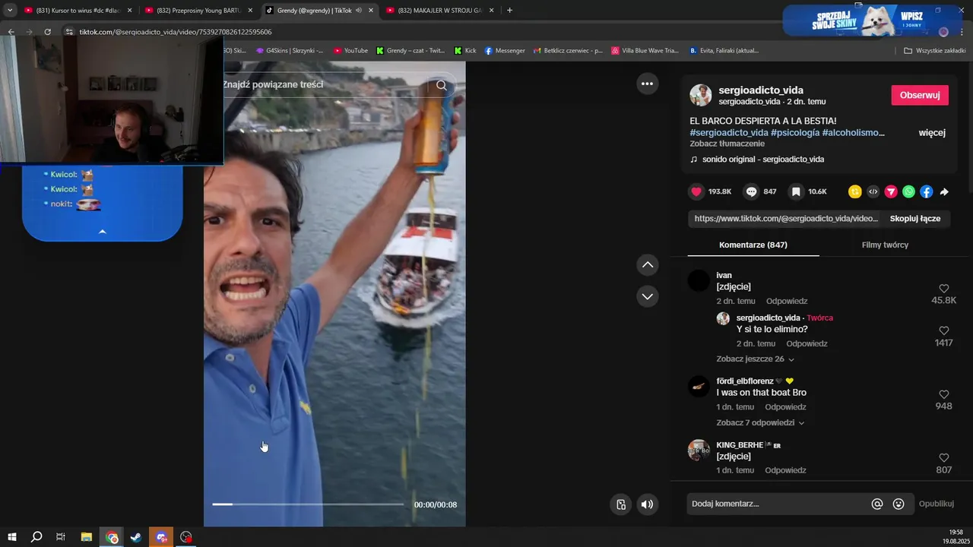
Task: Reply to ivan's comment via 'Odpowiedz'
Action: 787,302
